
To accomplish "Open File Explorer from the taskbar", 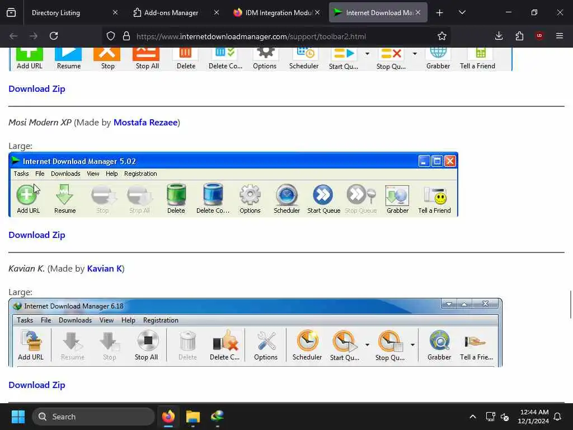I will [193, 417].
